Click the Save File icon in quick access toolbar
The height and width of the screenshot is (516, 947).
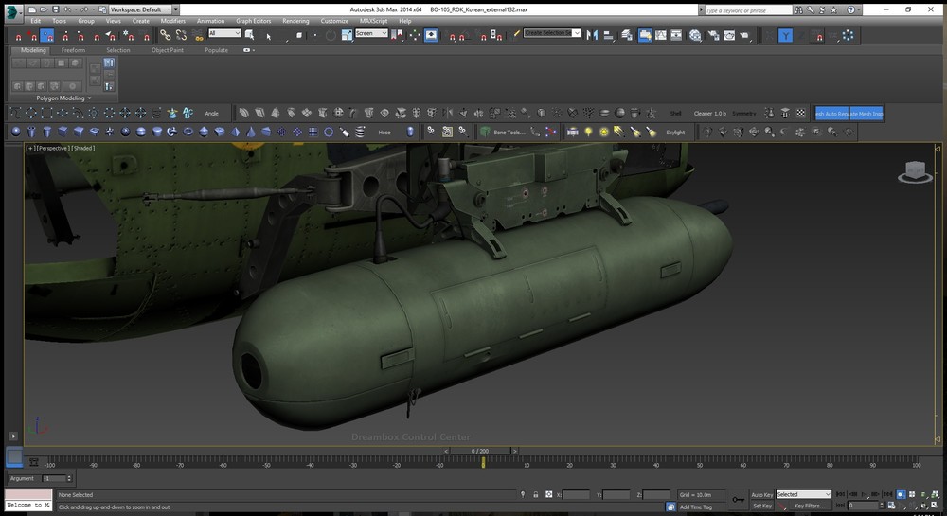54,9
